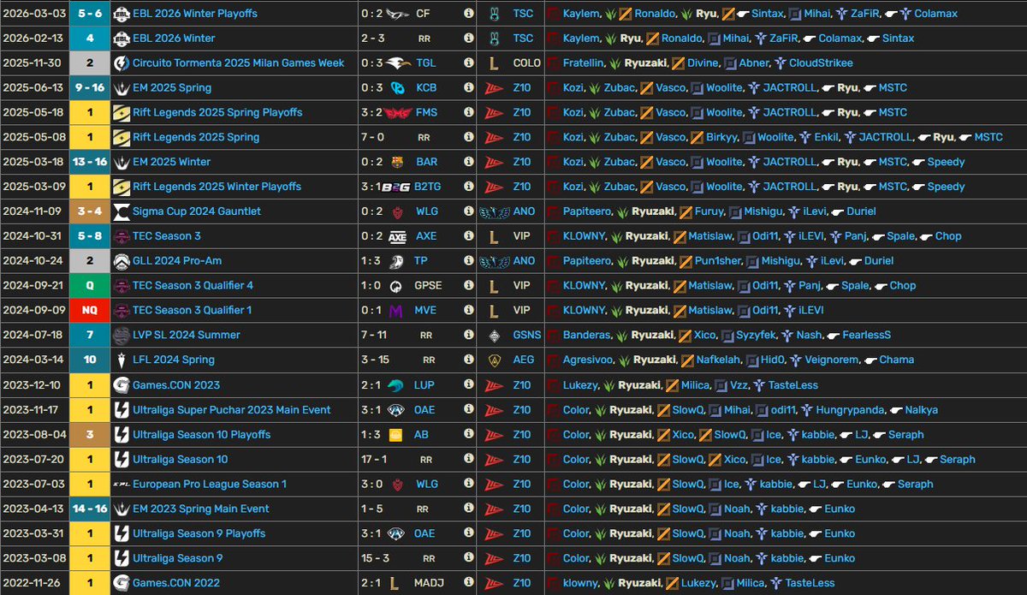
Task: Open info icon for EBL 2026 Winter Playoffs
Action: coord(468,14)
